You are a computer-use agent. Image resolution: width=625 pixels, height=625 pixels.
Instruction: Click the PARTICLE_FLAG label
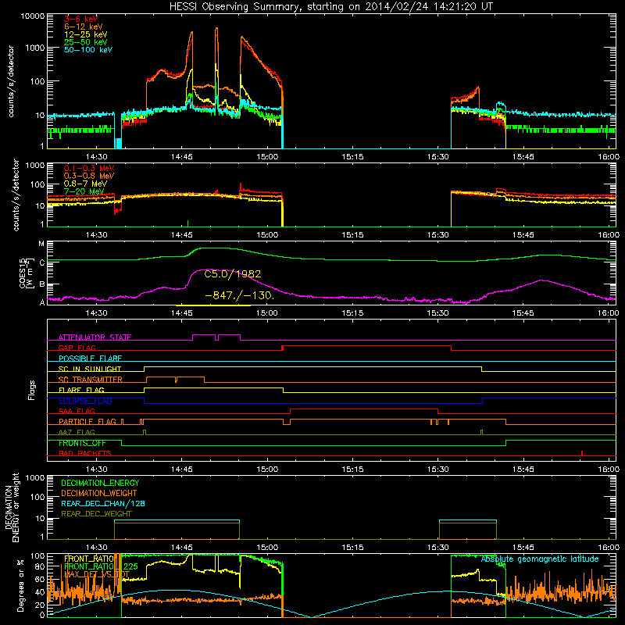point(87,422)
